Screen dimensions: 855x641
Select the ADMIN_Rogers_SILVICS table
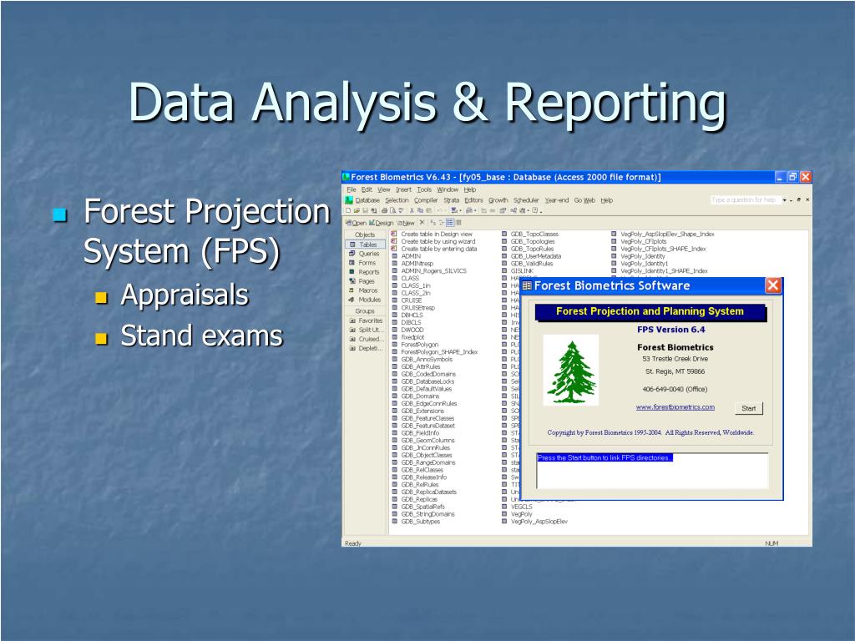click(x=429, y=271)
